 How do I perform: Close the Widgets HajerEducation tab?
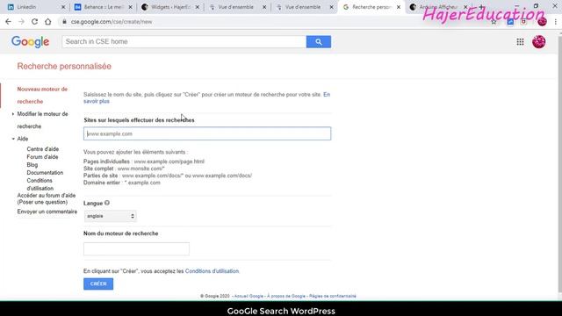point(197,7)
